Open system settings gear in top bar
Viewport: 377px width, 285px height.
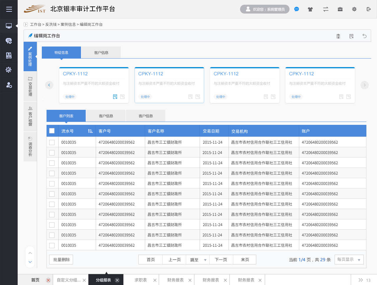point(354,9)
